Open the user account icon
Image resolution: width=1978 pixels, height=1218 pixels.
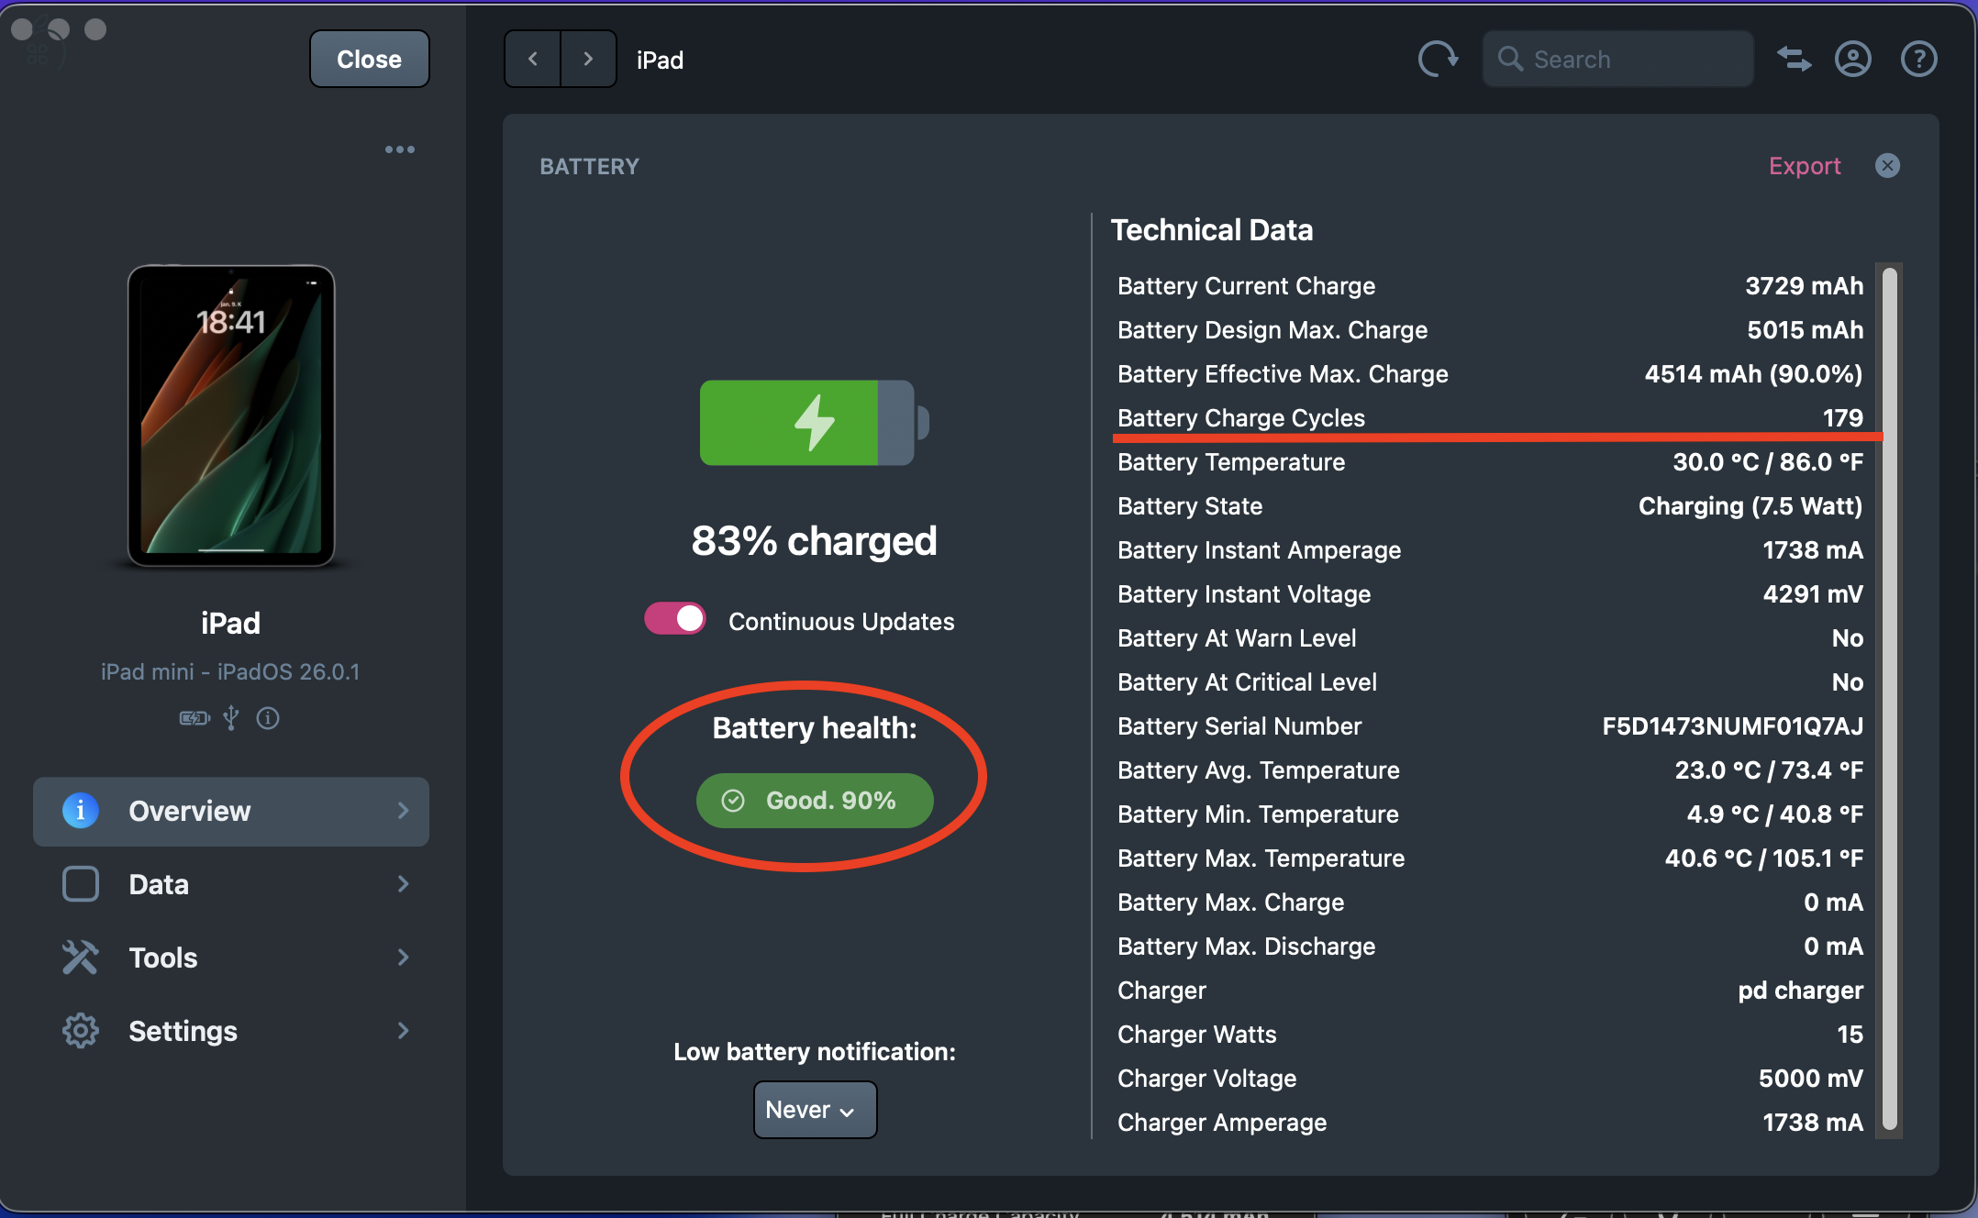1852,60
